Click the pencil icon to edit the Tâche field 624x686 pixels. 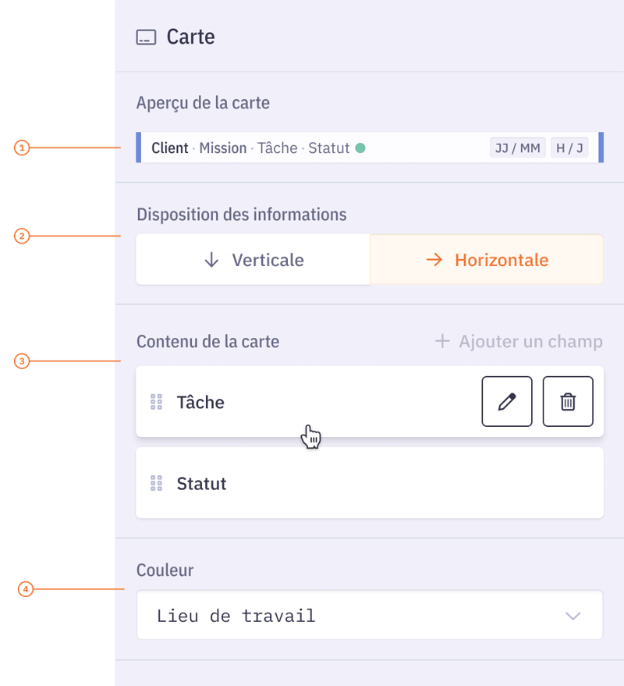[x=507, y=401]
